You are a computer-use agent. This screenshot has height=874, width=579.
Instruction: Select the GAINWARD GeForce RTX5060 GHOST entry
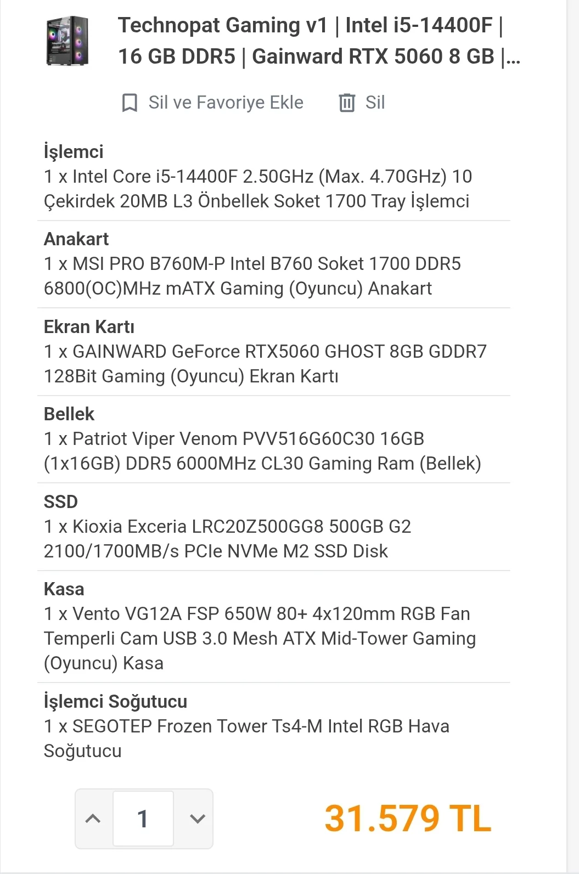[x=266, y=364]
